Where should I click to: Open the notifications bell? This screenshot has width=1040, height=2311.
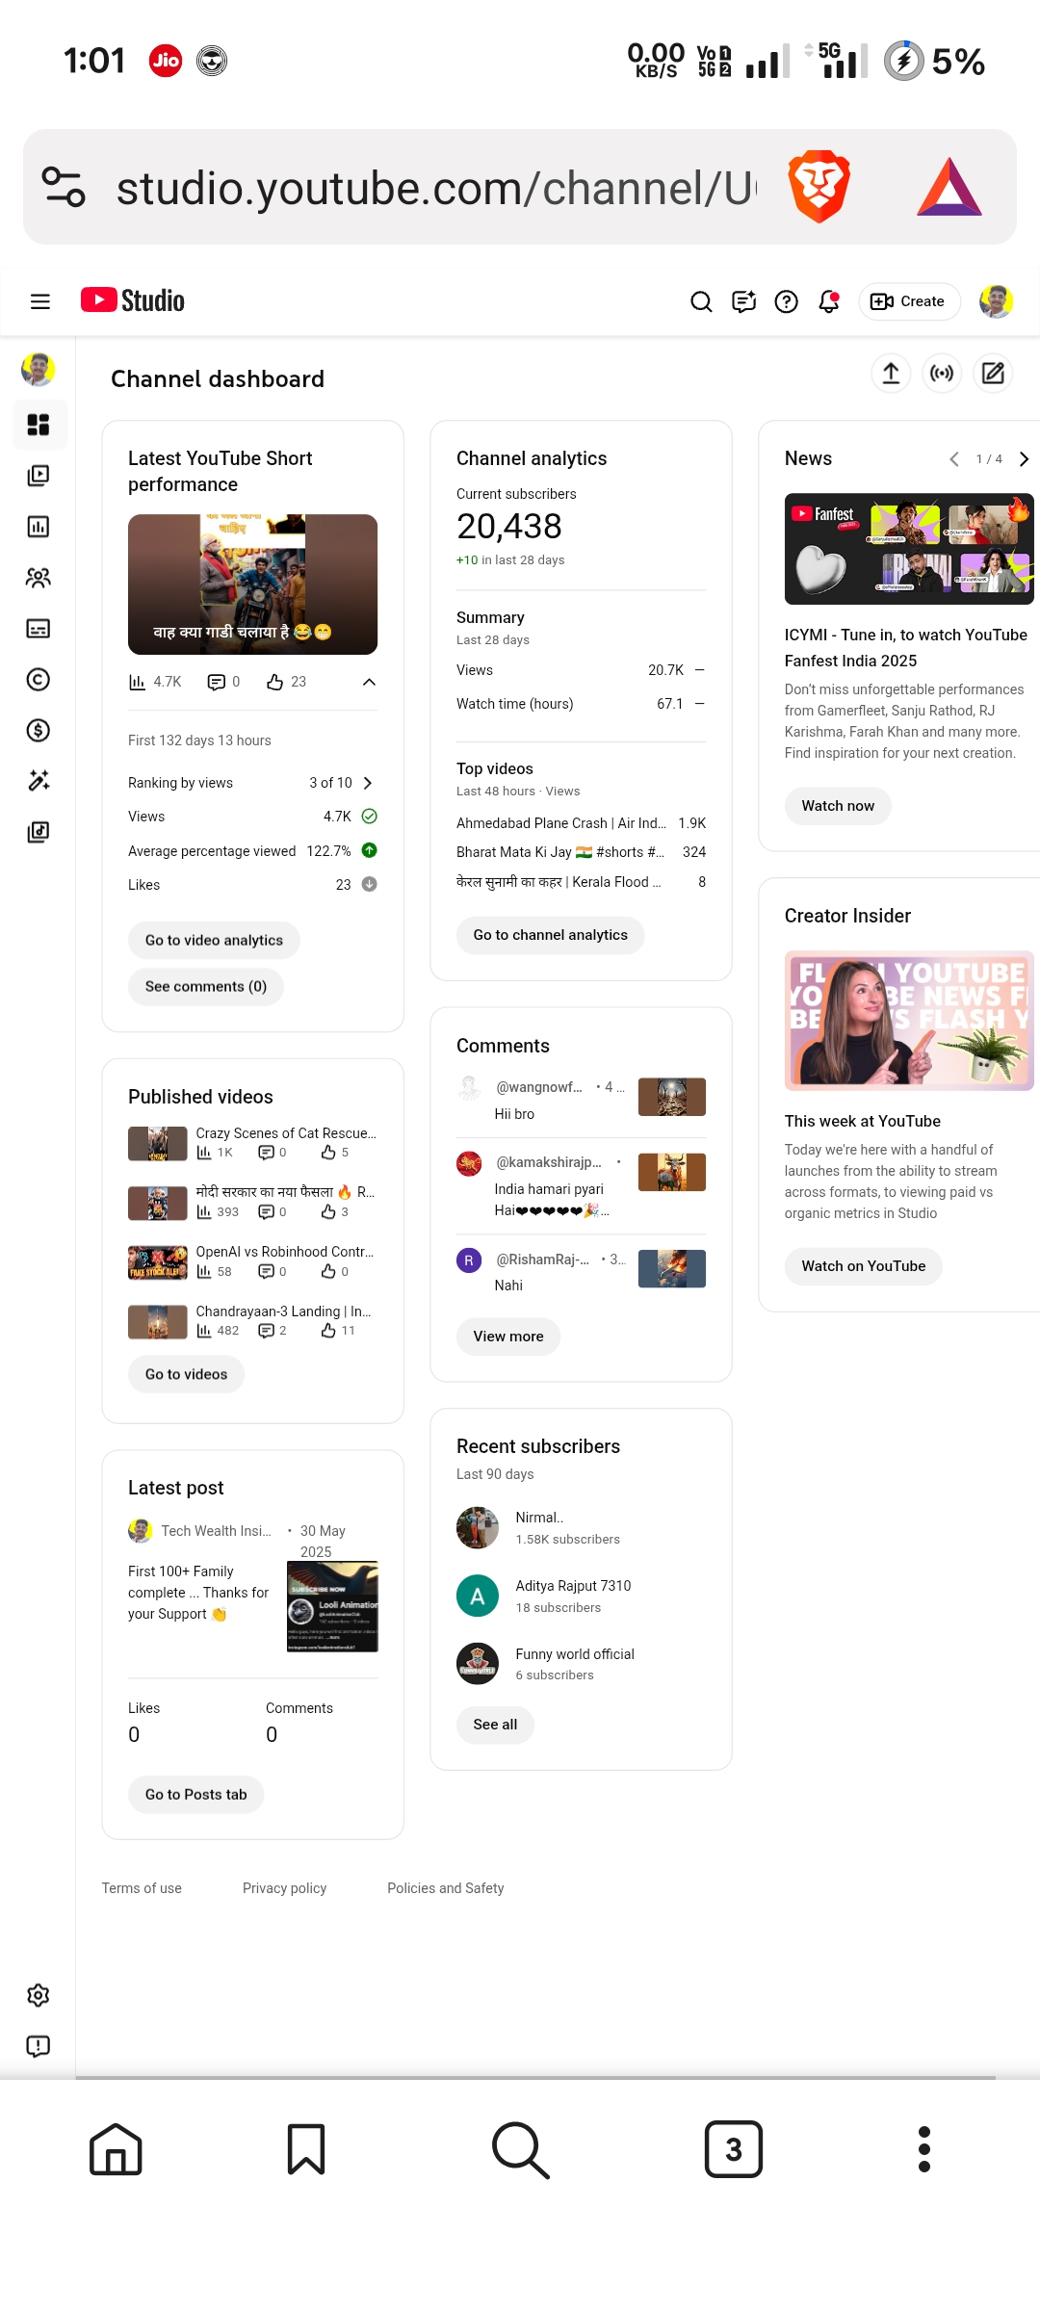(828, 302)
